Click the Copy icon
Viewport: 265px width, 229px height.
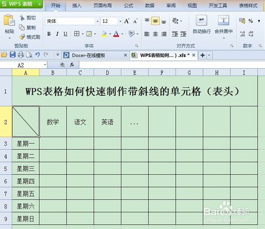click(22, 27)
